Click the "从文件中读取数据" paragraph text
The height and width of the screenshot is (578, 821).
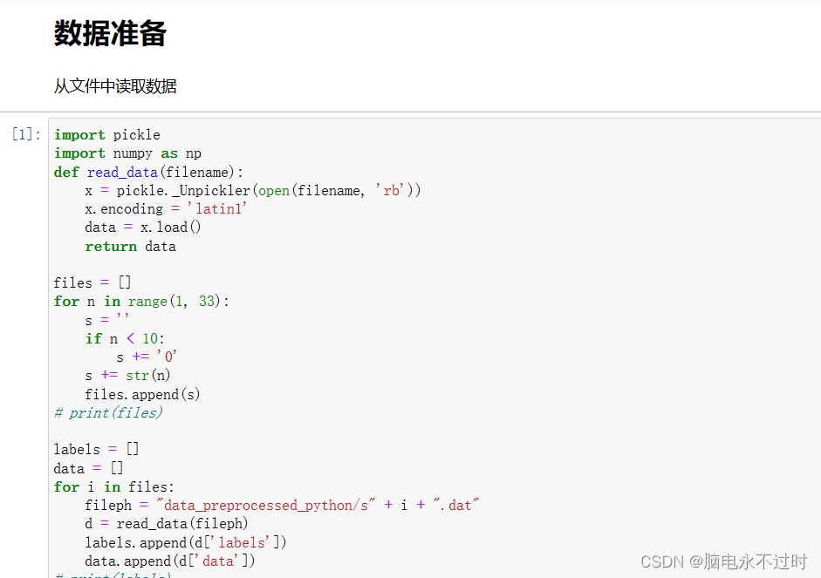click(x=115, y=86)
